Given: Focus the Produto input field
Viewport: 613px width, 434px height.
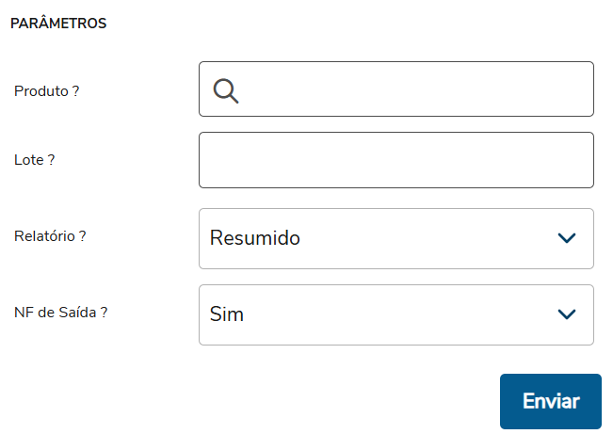Looking at the screenshot, I should pyautogui.click(x=414, y=89).
